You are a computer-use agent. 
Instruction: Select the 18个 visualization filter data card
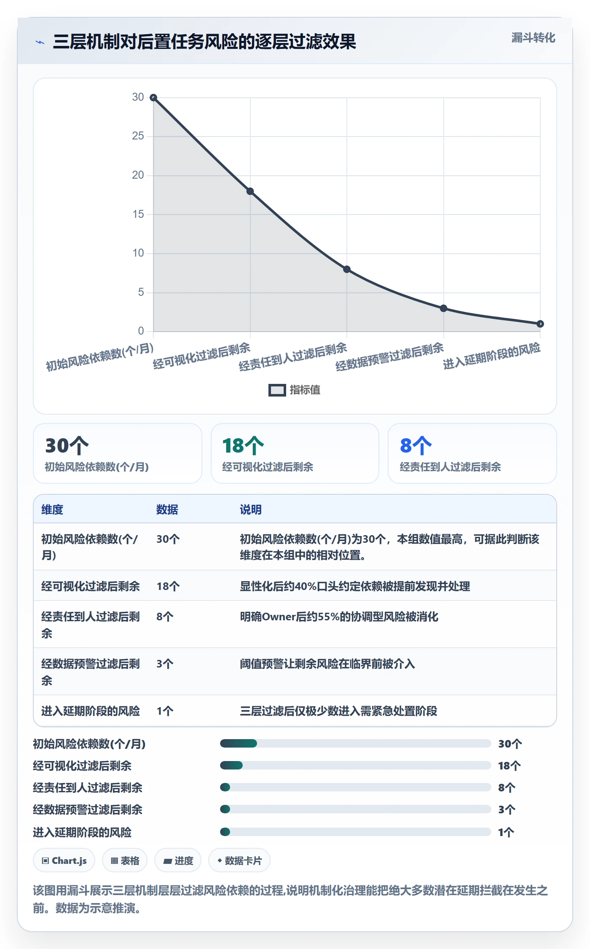click(295, 453)
